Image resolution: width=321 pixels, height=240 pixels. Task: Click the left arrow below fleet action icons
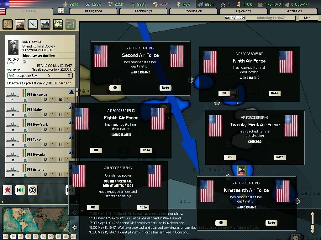(3, 202)
